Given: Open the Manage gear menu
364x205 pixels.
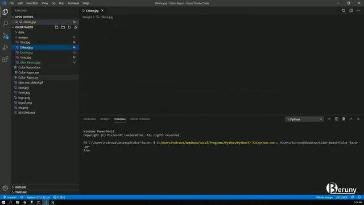Looking at the screenshot, I should [x=5, y=188].
